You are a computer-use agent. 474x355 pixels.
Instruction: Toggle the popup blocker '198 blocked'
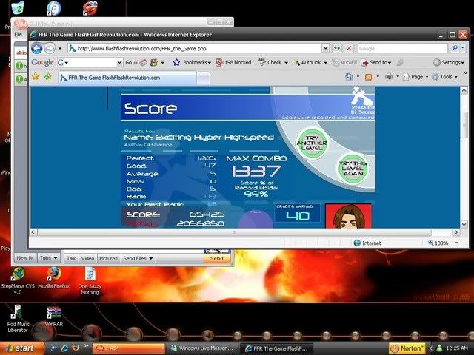(x=233, y=63)
